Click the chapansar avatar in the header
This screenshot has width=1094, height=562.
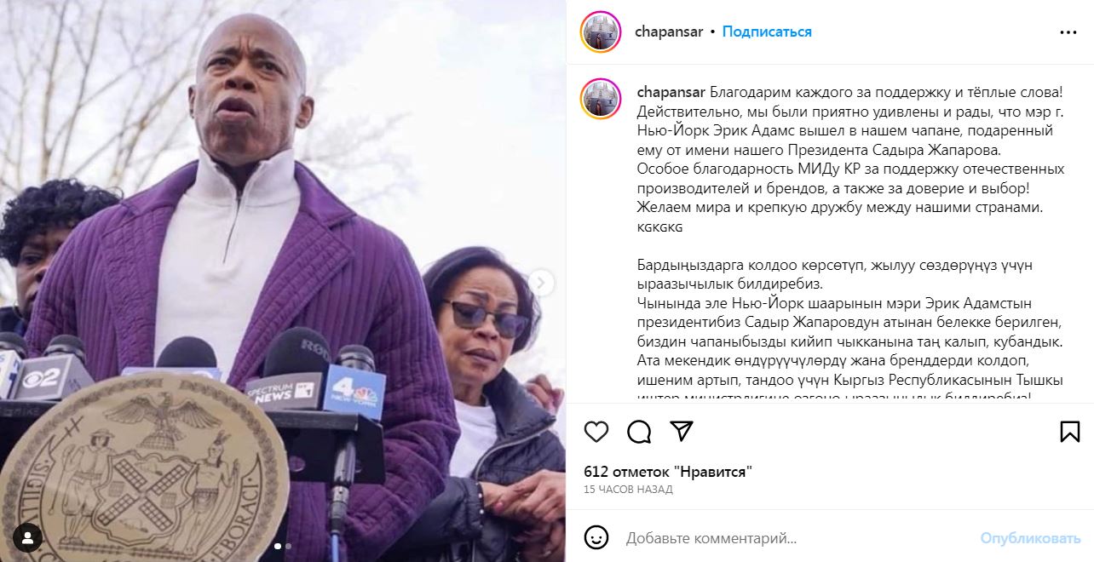(601, 32)
